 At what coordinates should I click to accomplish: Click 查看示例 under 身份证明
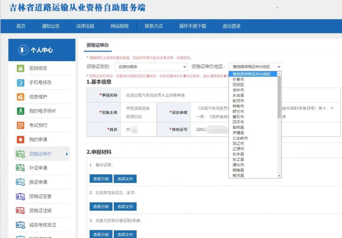tap(101, 179)
